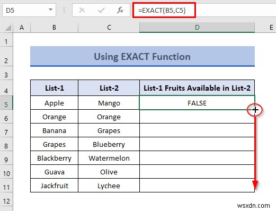Select empty cell D9 beside Watermelon row
The image size is (276, 211).
coord(197,158)
